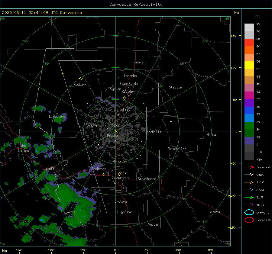272x254 pixels.
Task: Click the RedDeer city label
Action: point(128,92)
